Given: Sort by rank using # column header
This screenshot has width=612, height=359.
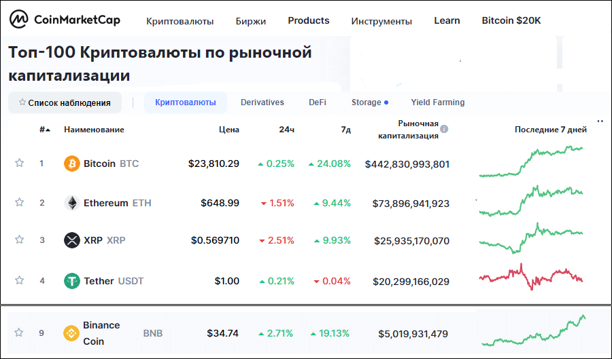Looking at the screenshot, I should 45,130.
